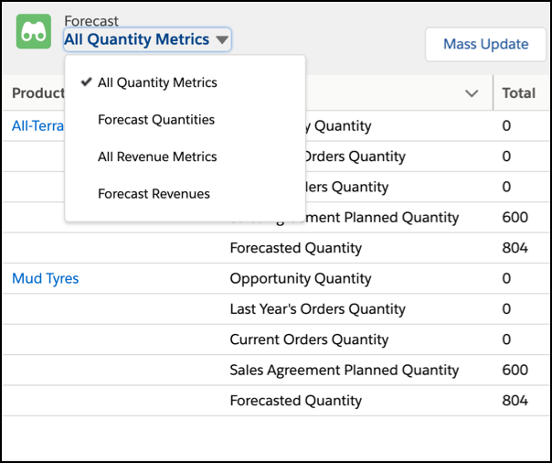Click the Mass Update button
Screen dimensions: 552x463
[485, 45]
